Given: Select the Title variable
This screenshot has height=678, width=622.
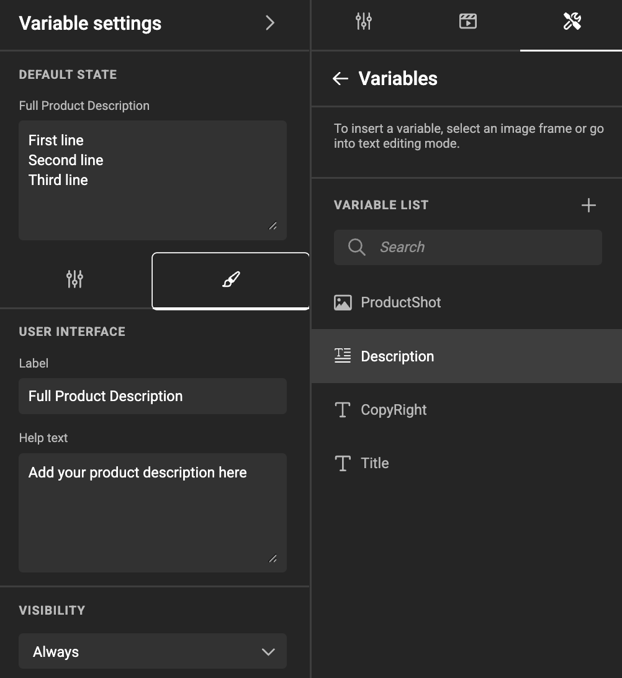Looking at the screenshot, I should click(x=466, y=464).
